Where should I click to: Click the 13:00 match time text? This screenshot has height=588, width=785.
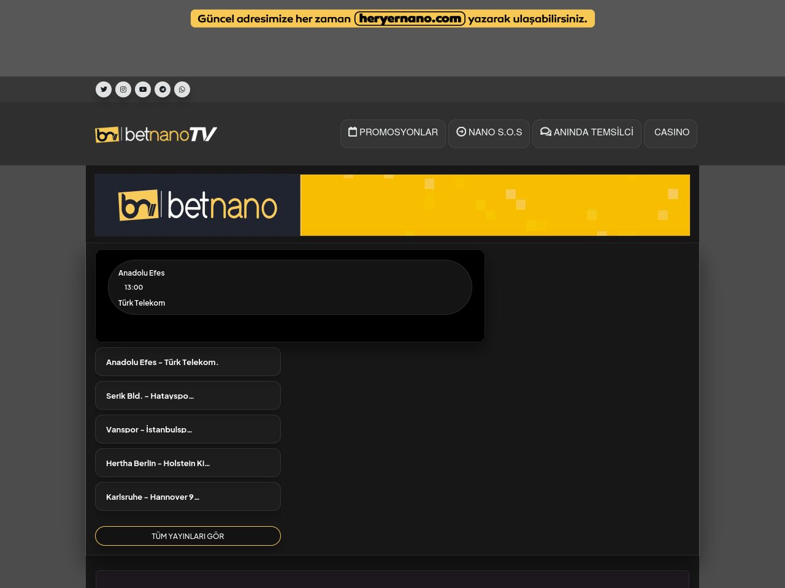pos(134,287)
